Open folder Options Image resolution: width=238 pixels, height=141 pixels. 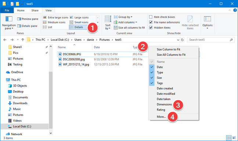pyautogui.click(x=208, y=22)
